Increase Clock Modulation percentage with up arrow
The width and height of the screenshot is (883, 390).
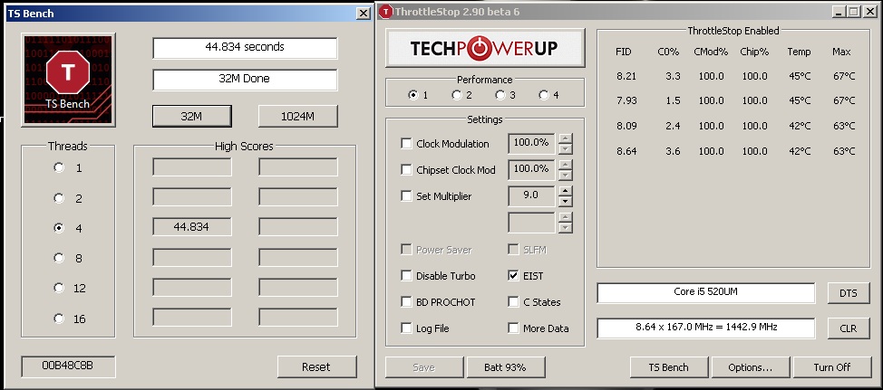pos(566,138)
